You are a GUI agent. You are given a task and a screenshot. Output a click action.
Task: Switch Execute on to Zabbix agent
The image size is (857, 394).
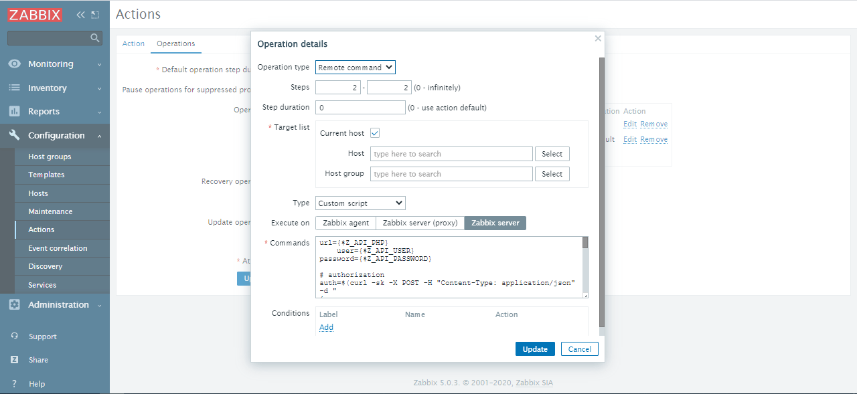point(345,223)
